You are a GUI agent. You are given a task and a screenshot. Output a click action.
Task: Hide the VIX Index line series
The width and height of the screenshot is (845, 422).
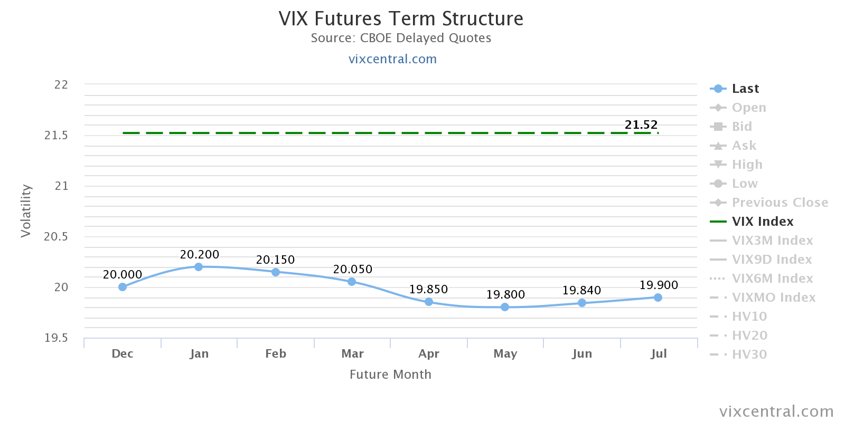(762, 222)
